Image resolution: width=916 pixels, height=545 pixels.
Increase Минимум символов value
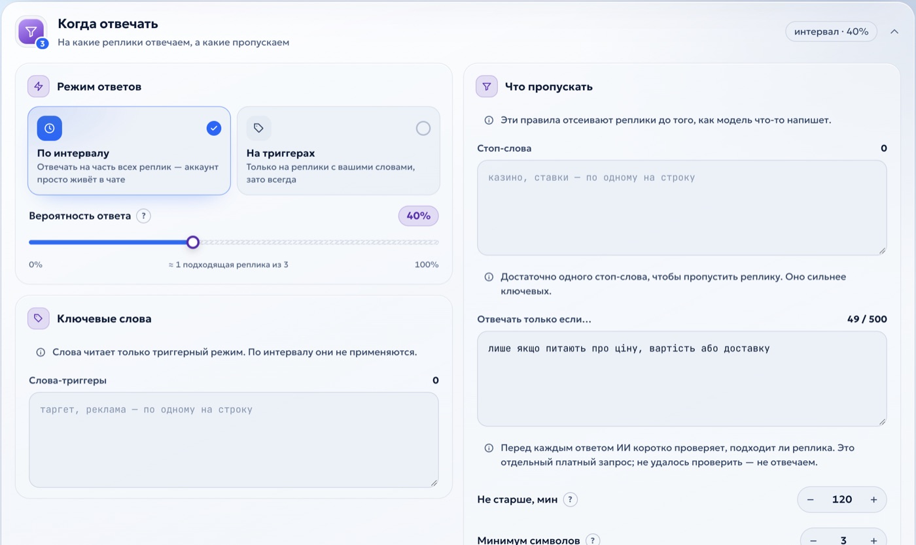tap(873, 540)
